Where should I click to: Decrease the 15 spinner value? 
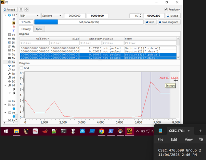(140, 17)
